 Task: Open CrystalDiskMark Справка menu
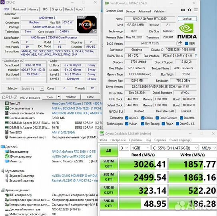[160, 140]
